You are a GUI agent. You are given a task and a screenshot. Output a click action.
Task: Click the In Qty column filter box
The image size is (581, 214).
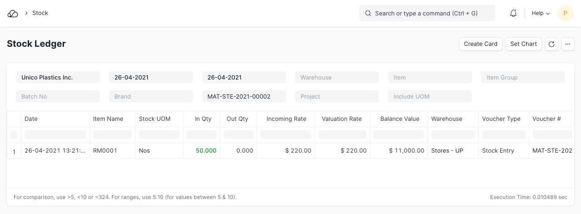[x=202, y=135]
